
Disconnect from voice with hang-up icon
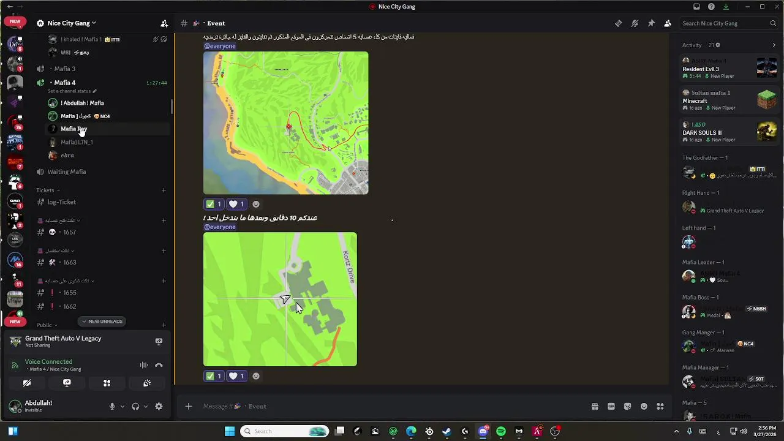[x=159, y=365]
